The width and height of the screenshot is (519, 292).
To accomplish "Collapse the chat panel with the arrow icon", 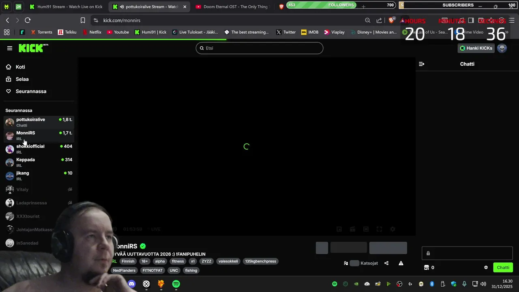I will click(422, 64).
